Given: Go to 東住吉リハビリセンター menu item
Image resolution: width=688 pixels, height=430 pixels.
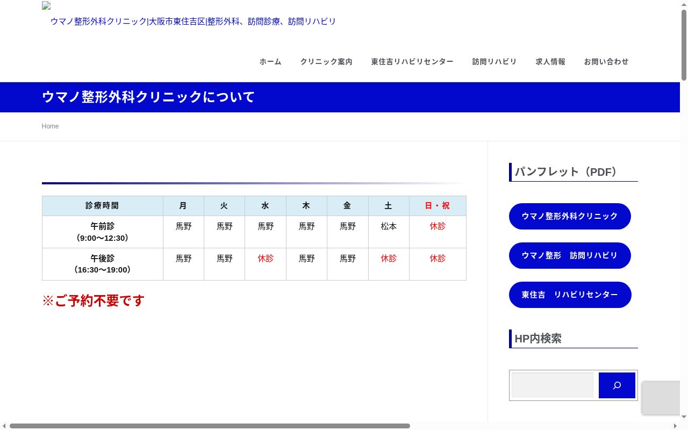Looking at the screenshot, I should click(x=412, y=62).
